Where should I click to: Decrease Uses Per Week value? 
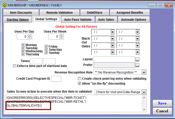61,38
